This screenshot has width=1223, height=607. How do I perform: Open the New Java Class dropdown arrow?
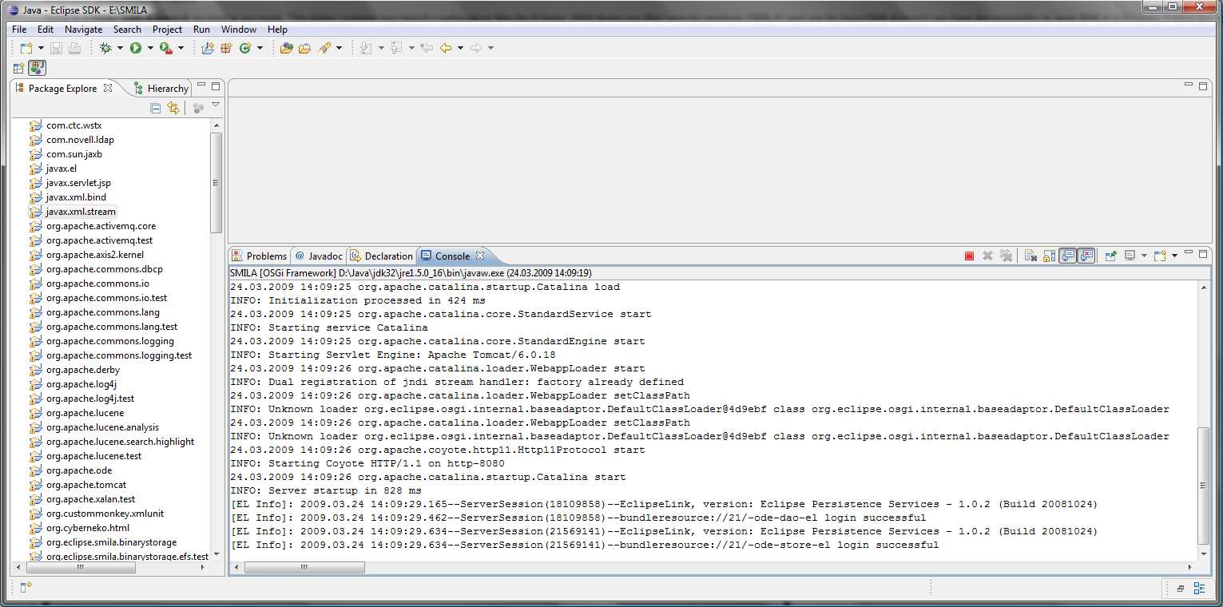tap(259, 49)
